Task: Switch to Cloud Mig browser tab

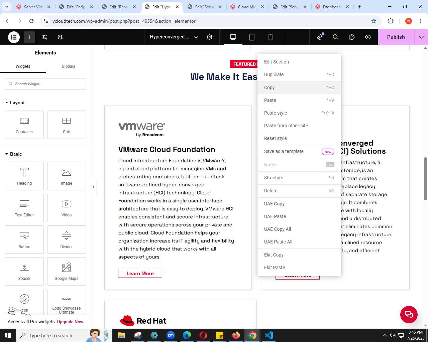Action: click(x=247, y=7)
